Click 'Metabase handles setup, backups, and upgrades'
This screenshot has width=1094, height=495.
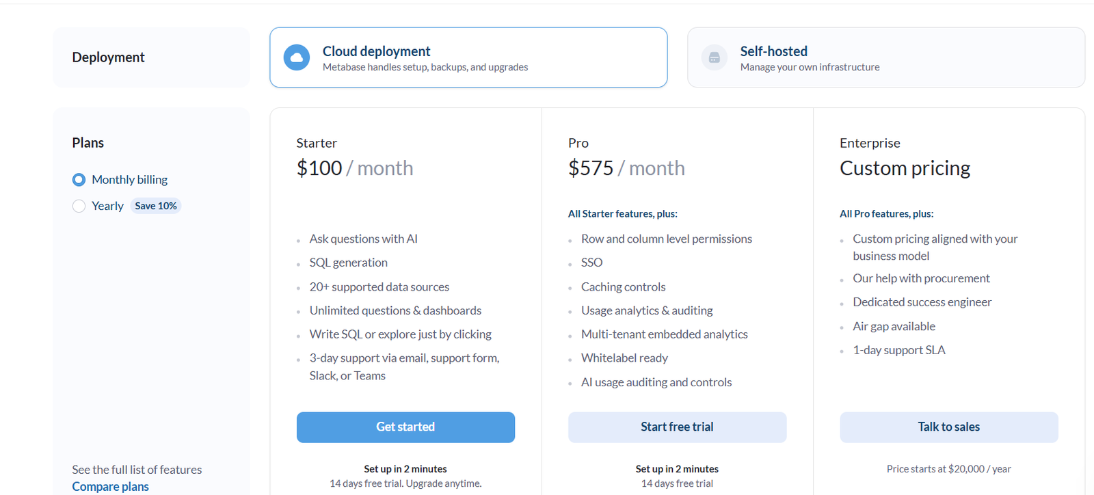(x=425, y=67)
